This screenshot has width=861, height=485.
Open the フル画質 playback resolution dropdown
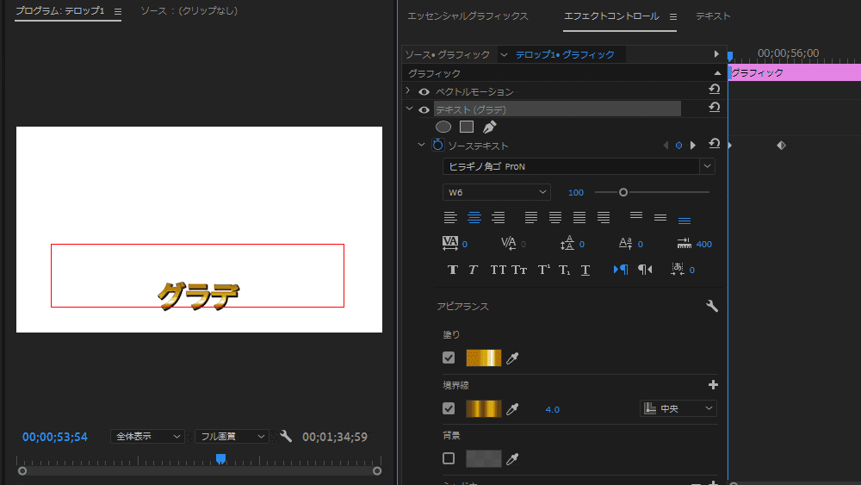click(x=232, y=436)
